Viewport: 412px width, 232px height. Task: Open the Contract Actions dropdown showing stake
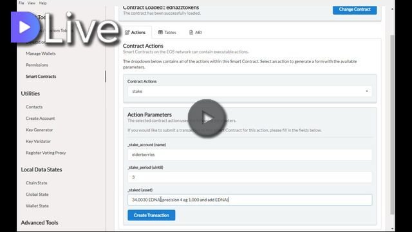click(250, 92)
